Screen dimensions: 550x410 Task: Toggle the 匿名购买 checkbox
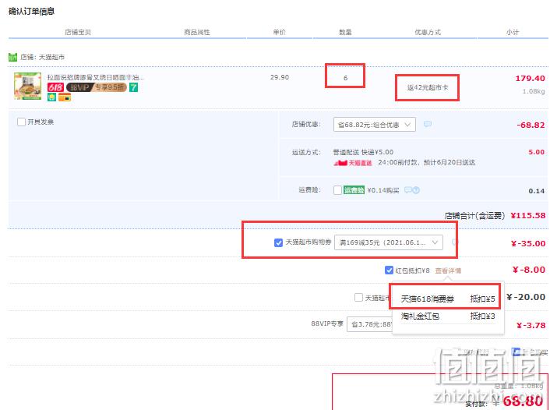pos(515,352)
